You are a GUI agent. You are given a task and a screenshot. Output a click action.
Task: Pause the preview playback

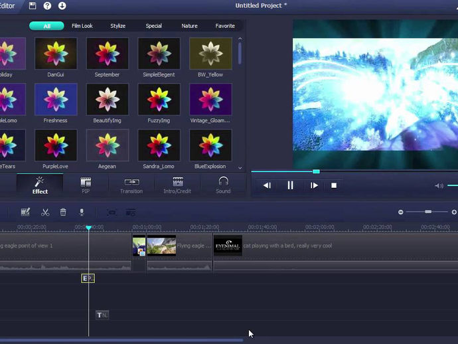pos(290,185)
